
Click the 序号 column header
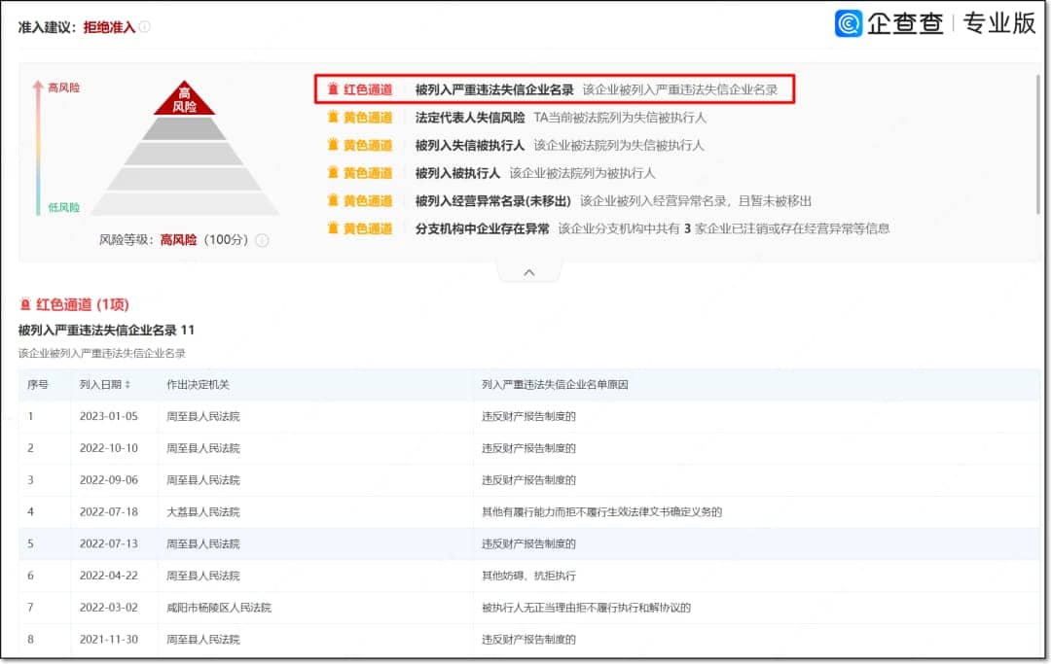pyautogui.click(x=38, y=384)
